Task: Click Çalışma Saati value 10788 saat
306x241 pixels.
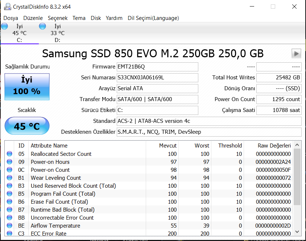Action: 279,110
